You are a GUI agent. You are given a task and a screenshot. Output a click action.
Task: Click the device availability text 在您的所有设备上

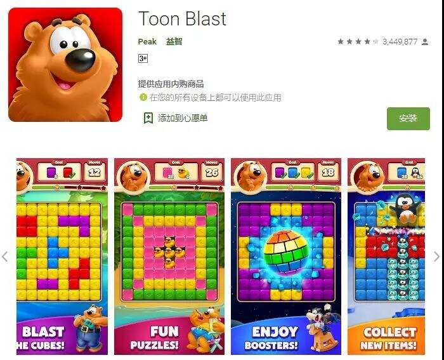coord(183,98)
